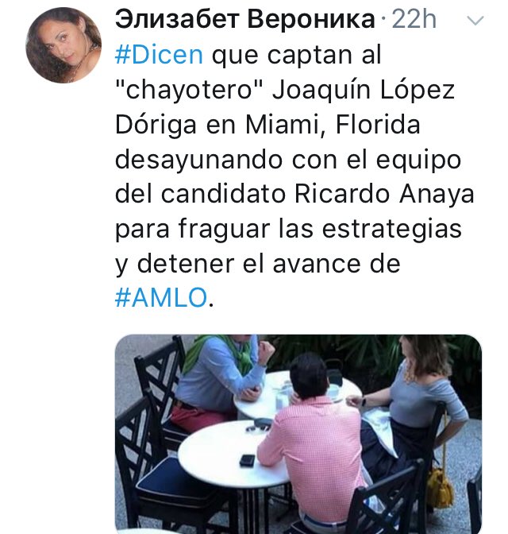This screenshot has width=508, height=534.
Task: View the attached restaurant table photo
Action: 298,434
